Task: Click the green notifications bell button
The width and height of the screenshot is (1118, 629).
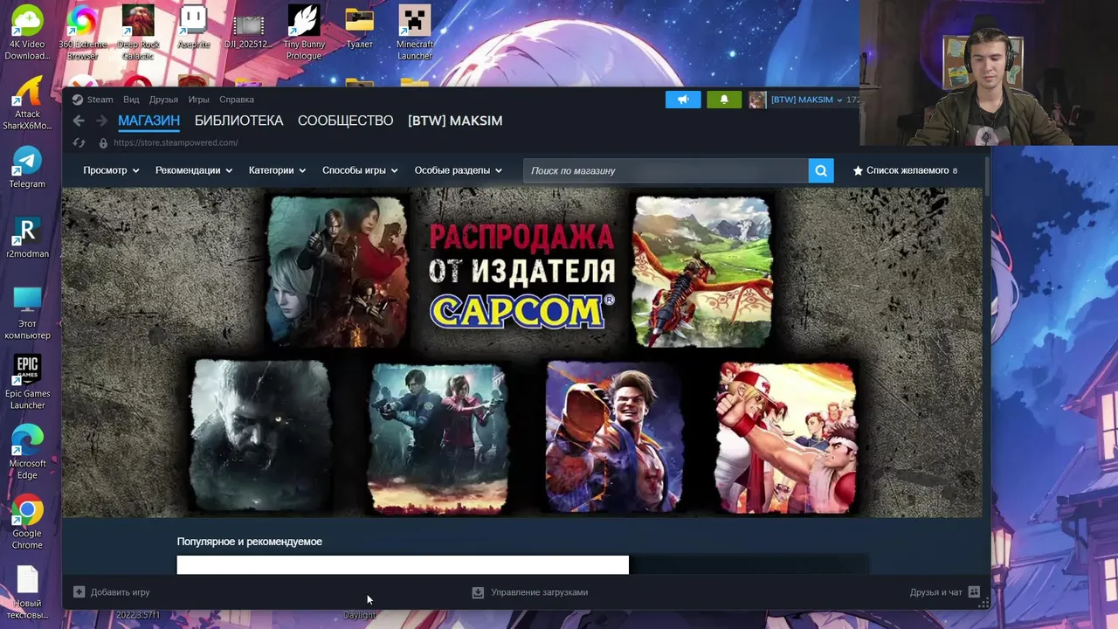Action: [x=724, y=100]
